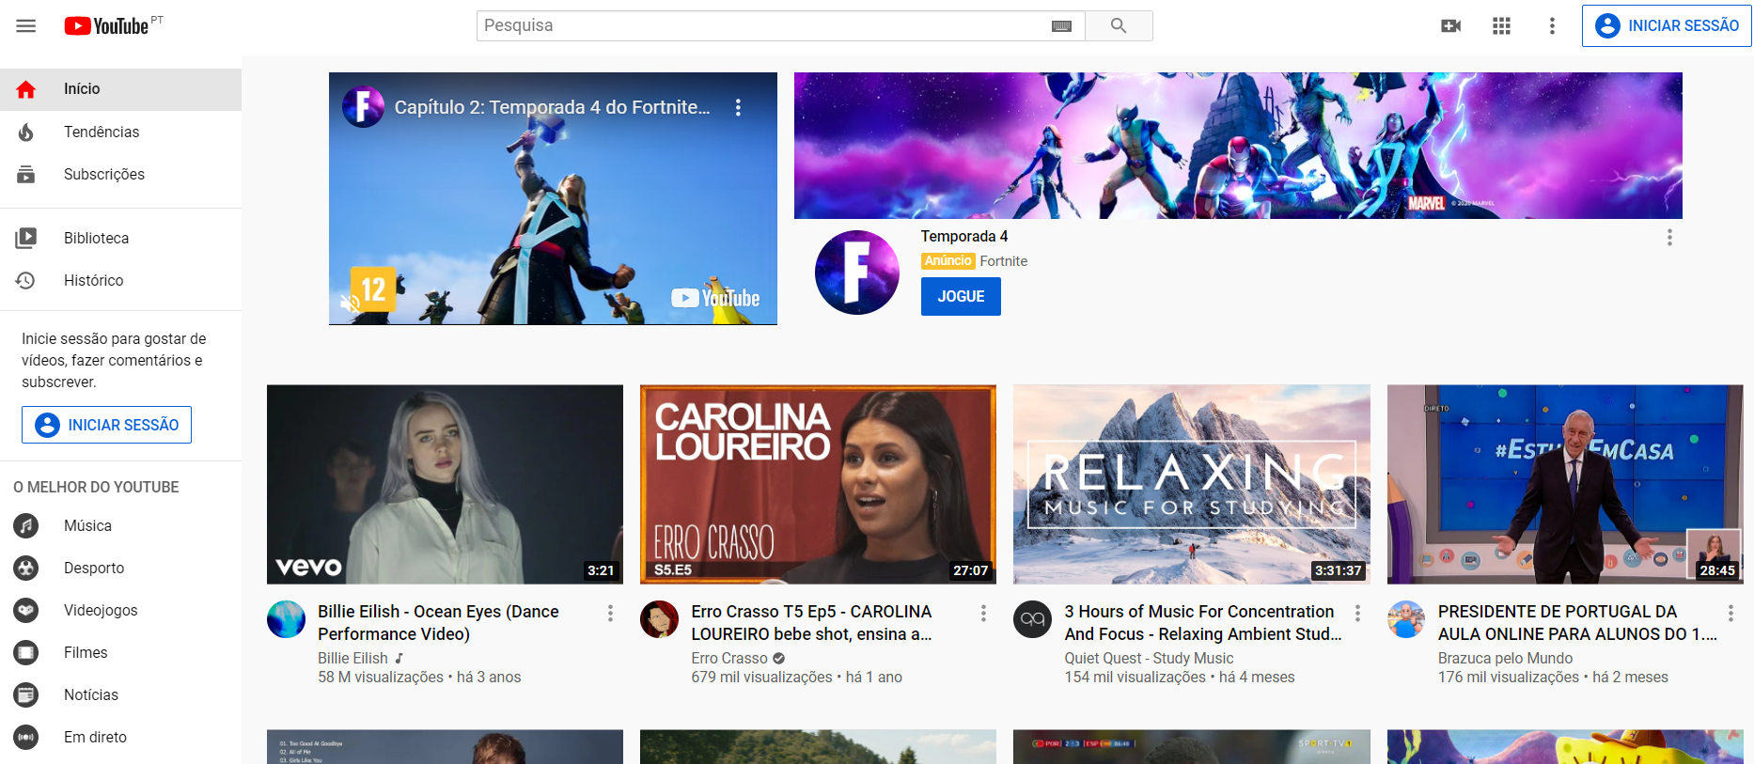
Task: Click INICIAR SESSÃO in the top bar
Action: tap(1667, 25)
